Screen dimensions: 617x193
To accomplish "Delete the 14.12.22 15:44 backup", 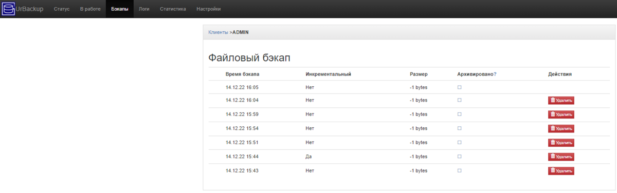I will click(x=561, y=157).
